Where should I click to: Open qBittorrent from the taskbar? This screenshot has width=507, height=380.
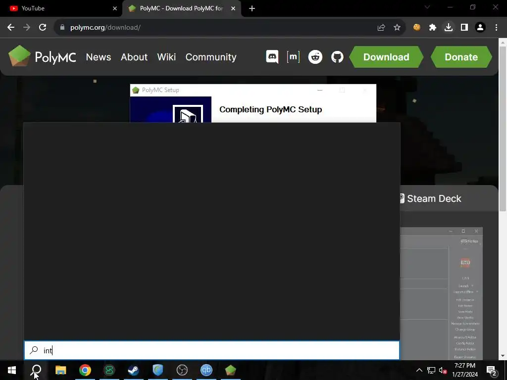206,370
